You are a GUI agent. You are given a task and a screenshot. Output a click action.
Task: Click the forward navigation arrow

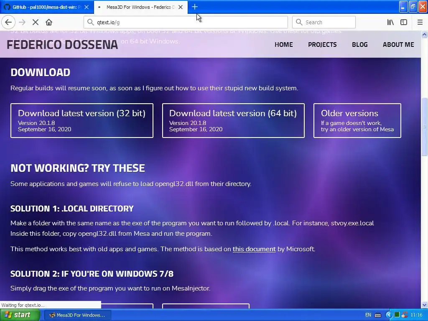point(22,23)
